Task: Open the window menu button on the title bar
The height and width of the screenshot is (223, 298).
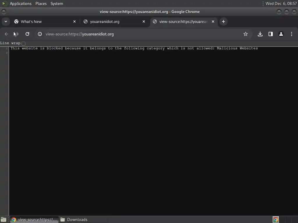Action: pos(3,12)
